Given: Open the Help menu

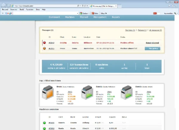Looking at the screenshot, I should 44,10.
